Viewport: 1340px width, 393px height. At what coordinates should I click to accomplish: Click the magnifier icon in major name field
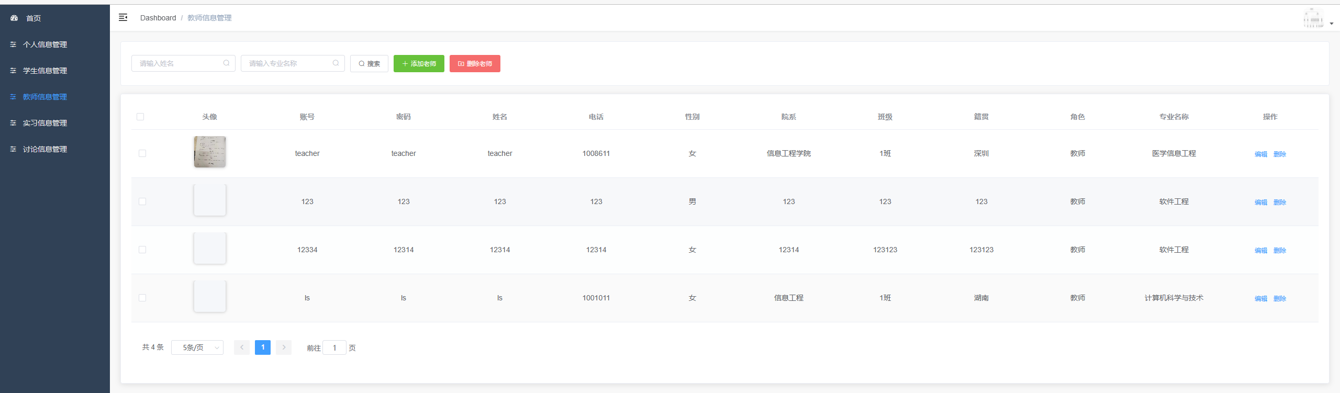coord(336,63)
